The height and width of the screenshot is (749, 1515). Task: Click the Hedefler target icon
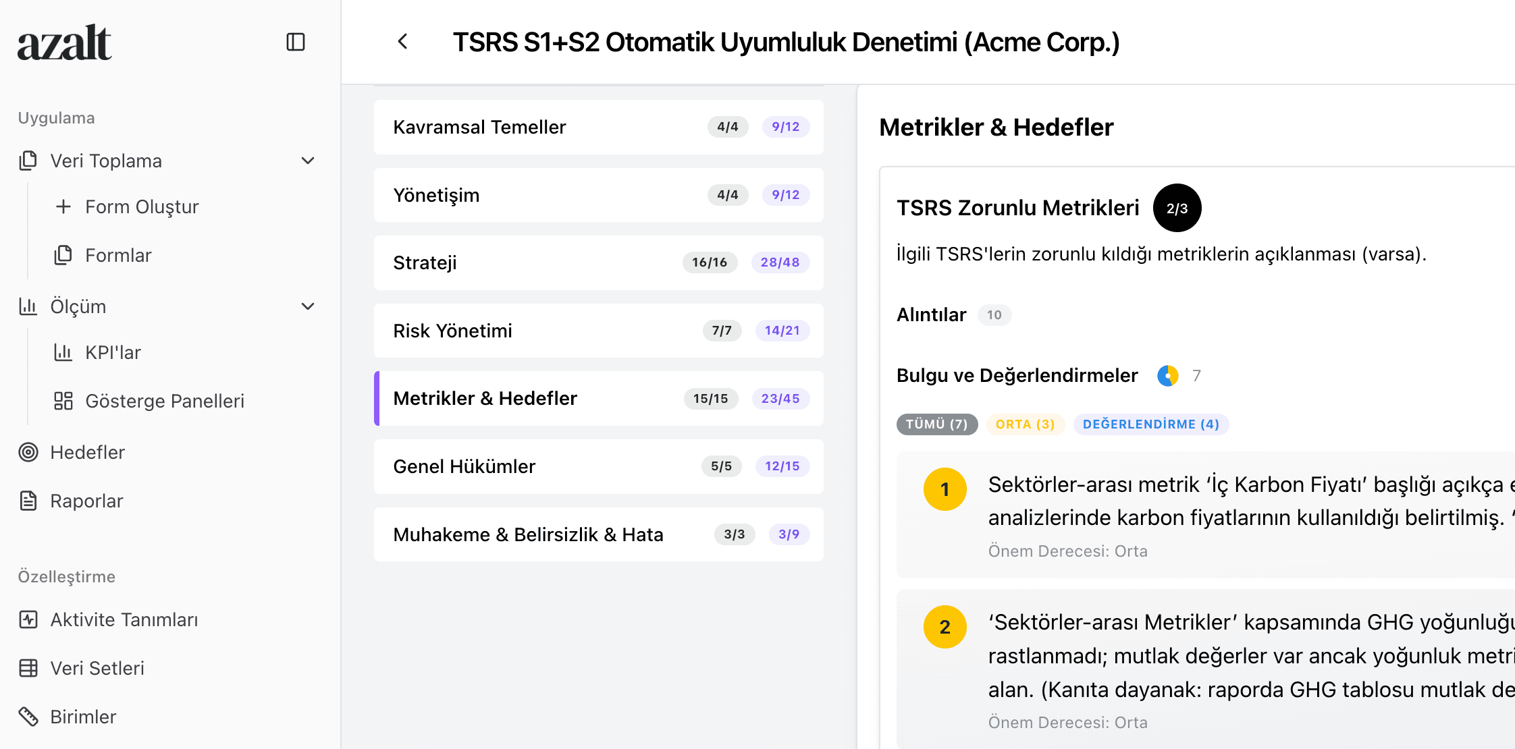(28, 452)
